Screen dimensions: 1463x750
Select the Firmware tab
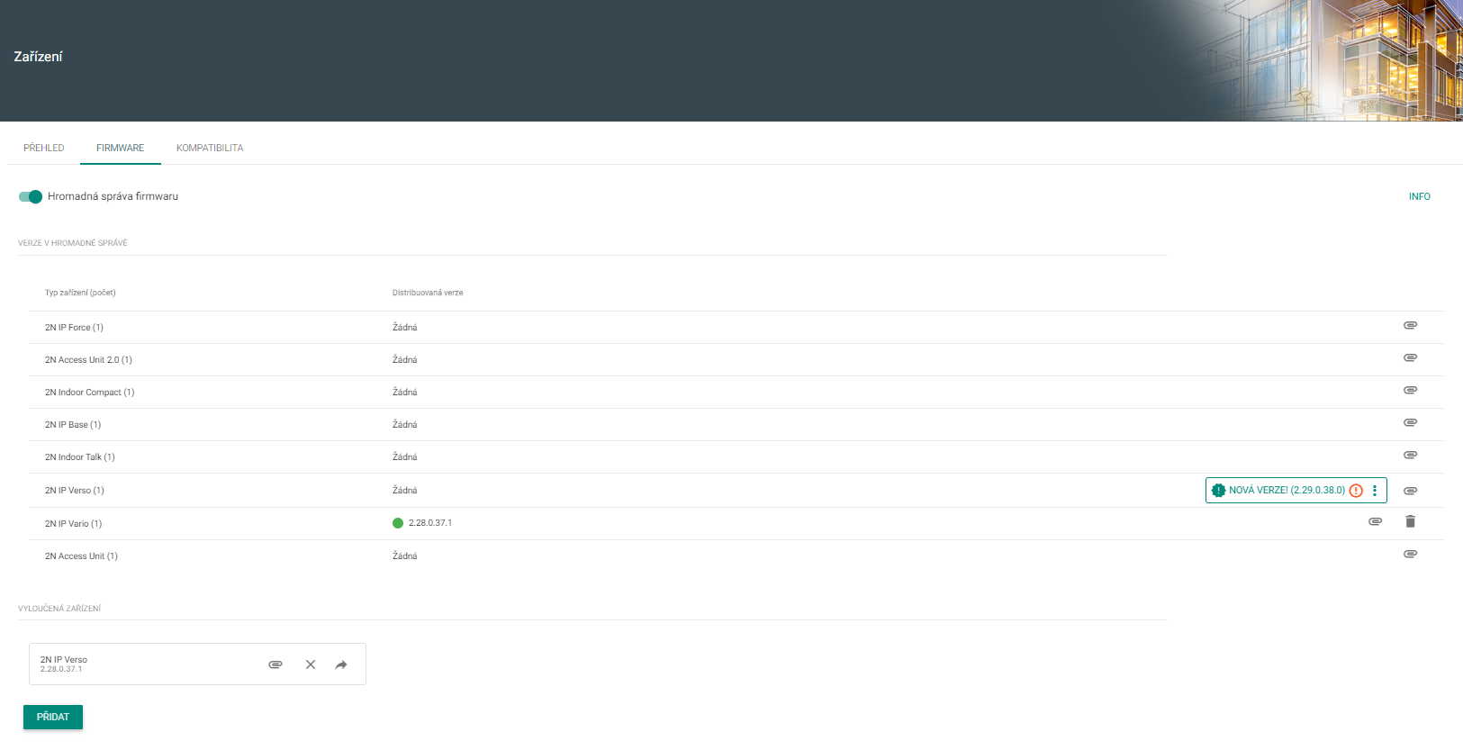coord(120,148)
